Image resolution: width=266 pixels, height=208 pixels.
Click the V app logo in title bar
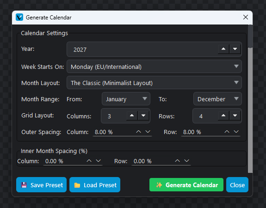point(19,17)
